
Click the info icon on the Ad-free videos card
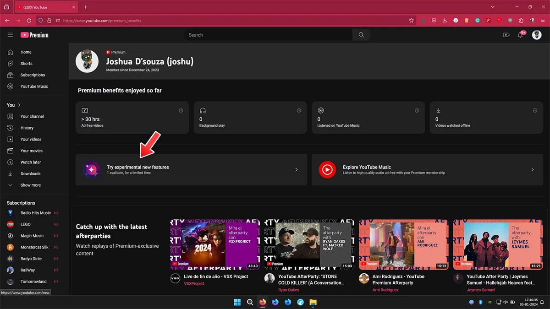[181, 110]
